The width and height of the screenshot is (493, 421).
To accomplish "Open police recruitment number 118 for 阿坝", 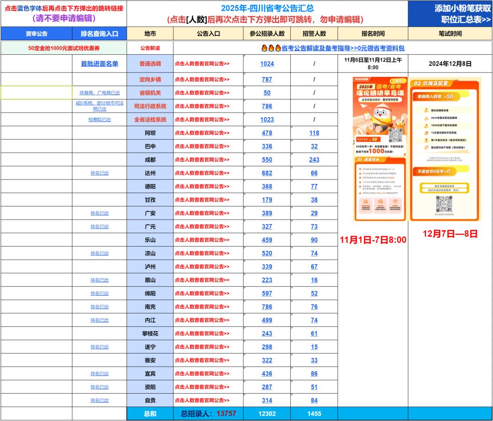I will tap(314, 133).
